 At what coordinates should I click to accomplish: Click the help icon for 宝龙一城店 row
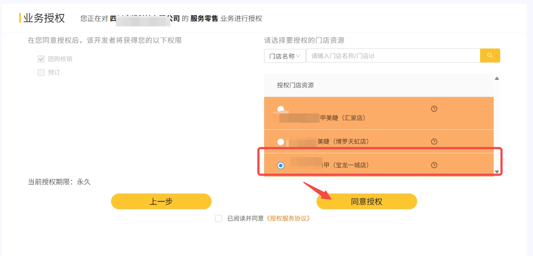[434, 165]
